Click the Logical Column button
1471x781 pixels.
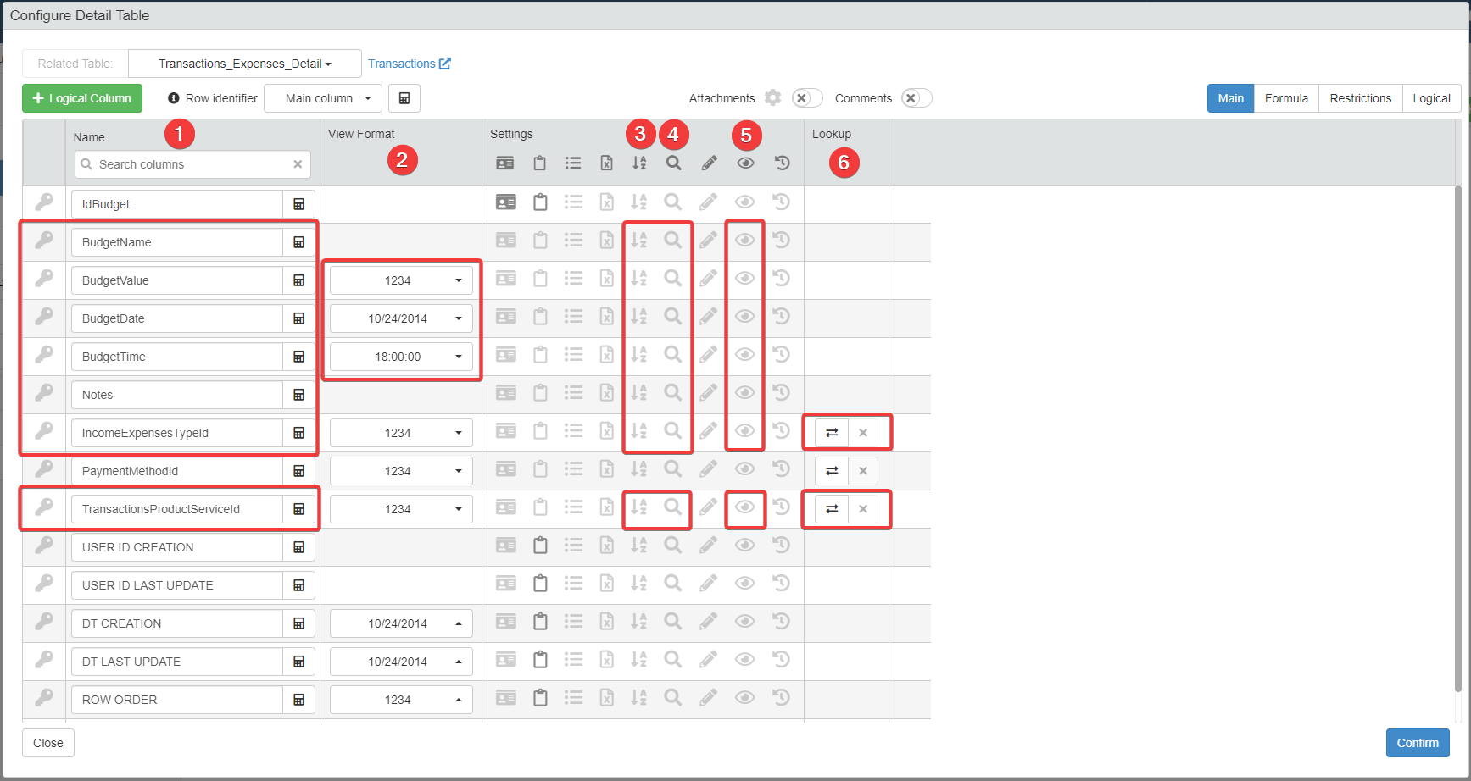82,98
